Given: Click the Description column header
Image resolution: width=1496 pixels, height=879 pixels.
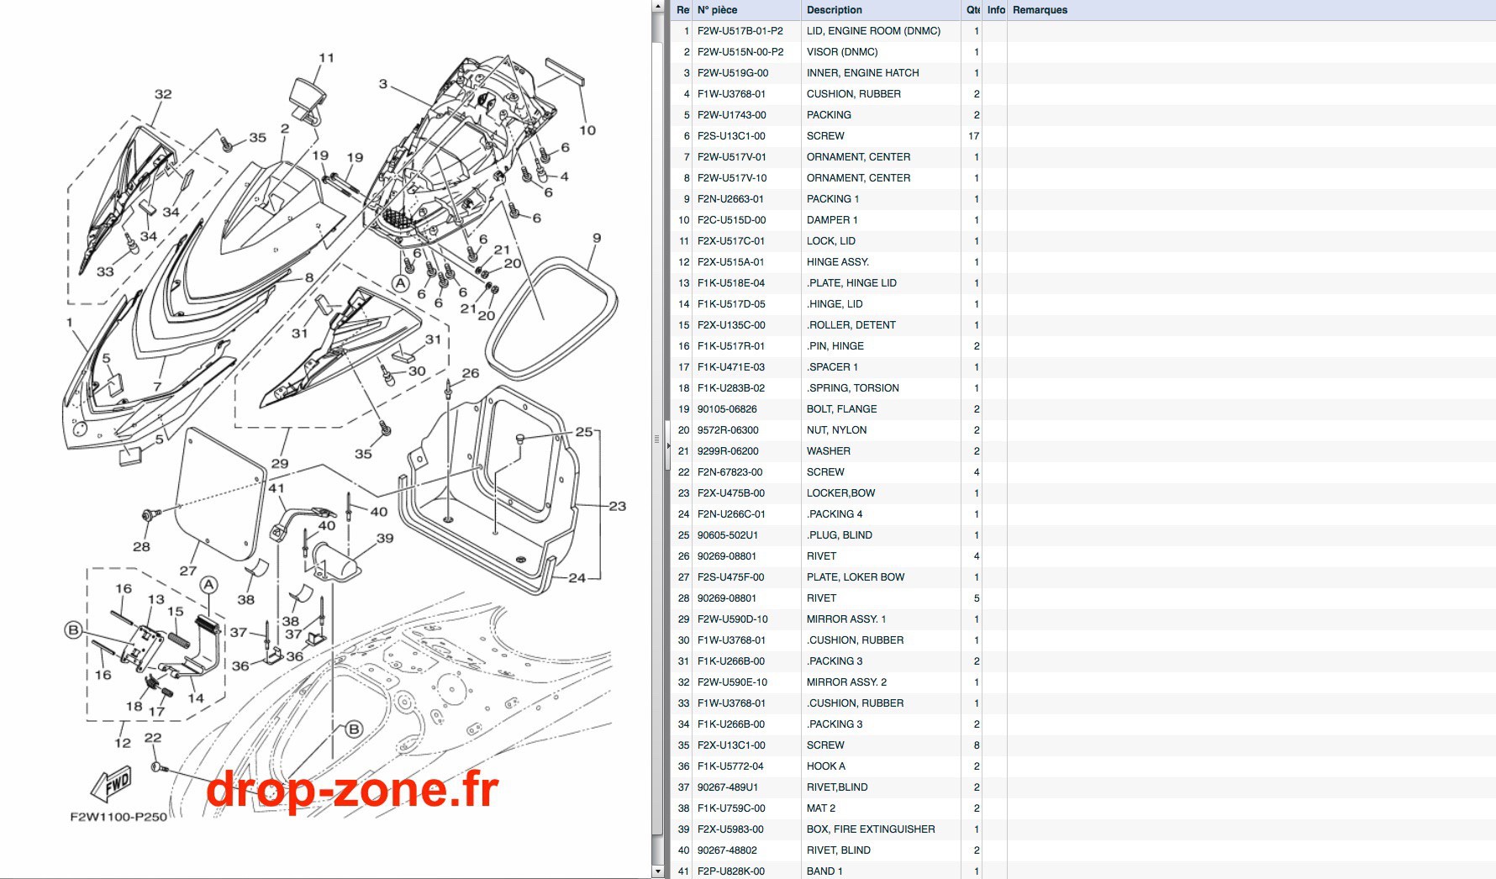Looking at the screenshot, I should [x=880, y=10].
